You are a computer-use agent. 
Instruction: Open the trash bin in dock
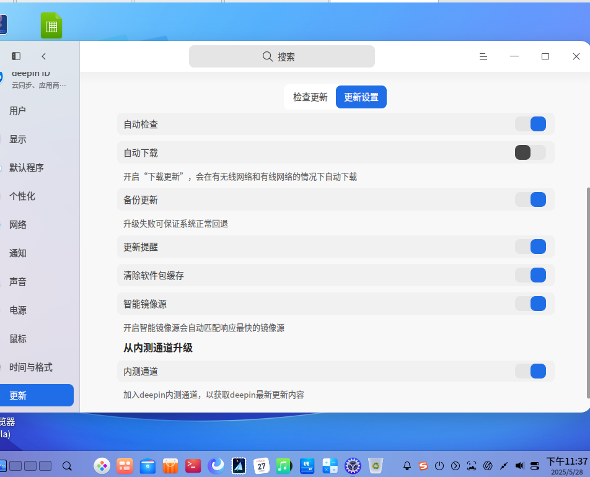click(376, 466)
